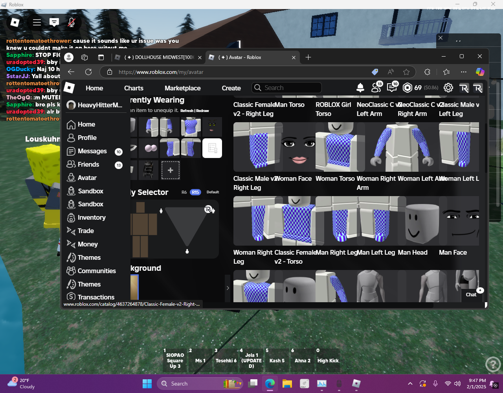This screenshot has height=393, width=503.
Task: Add page to favorites star icon
Action: (x=406, y=72)
